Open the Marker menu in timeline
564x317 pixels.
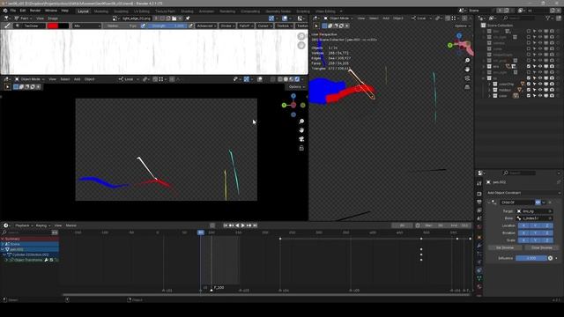click(70, 225)
